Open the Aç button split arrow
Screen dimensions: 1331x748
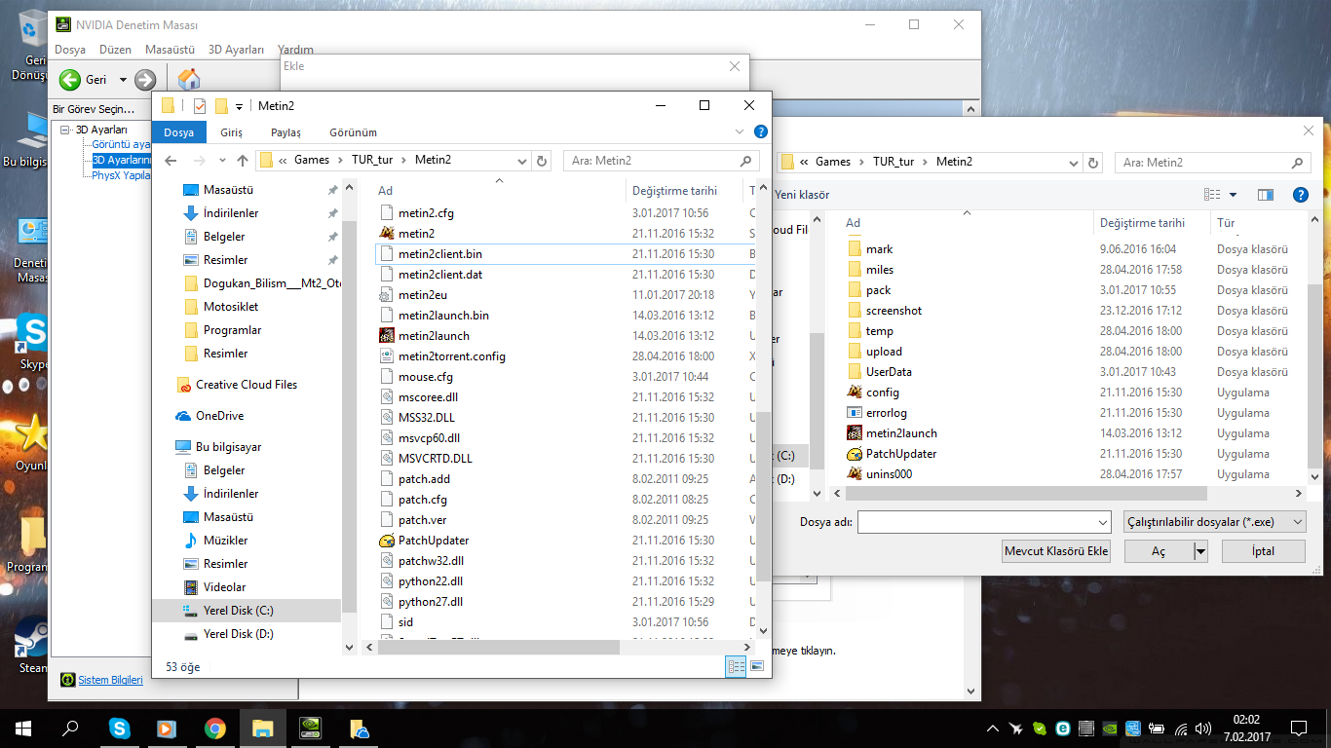coord(1200,551)
